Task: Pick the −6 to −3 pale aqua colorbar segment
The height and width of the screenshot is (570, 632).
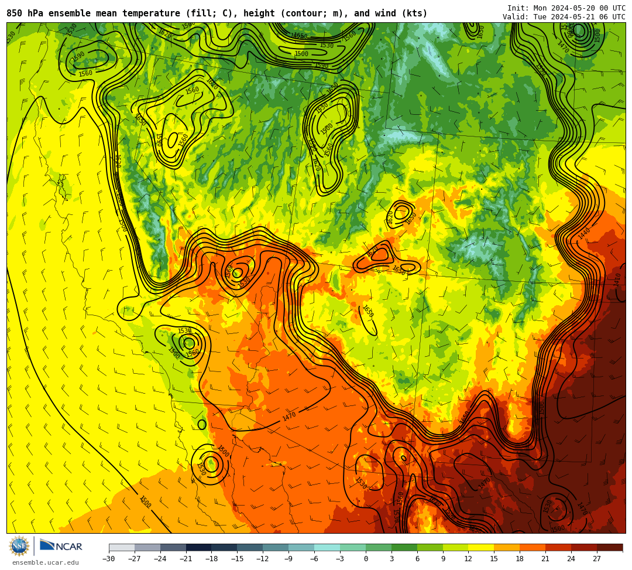Action: click(327, 547)
